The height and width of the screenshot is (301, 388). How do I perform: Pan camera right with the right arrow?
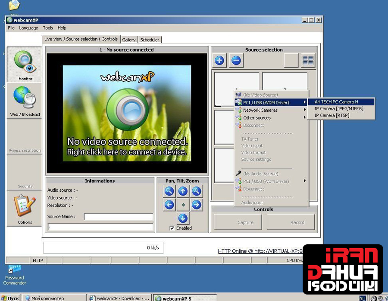pyautogui.click(x=197, y=205)
